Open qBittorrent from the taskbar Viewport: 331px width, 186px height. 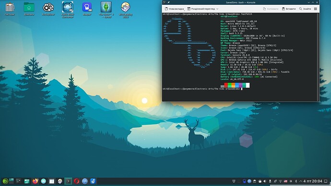coord(85,181)
